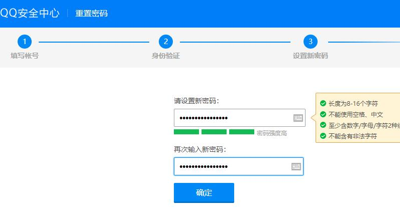Image resolution: width=400 pixels, height=216 pixels.
Task: Click green check beside 至少含数字/字母/字符
Action: click(x=323, y=125)
